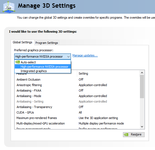The image size is (155, 150).
Task: Click the Off value for Antialiasing - Transparency
Action: 81,107
